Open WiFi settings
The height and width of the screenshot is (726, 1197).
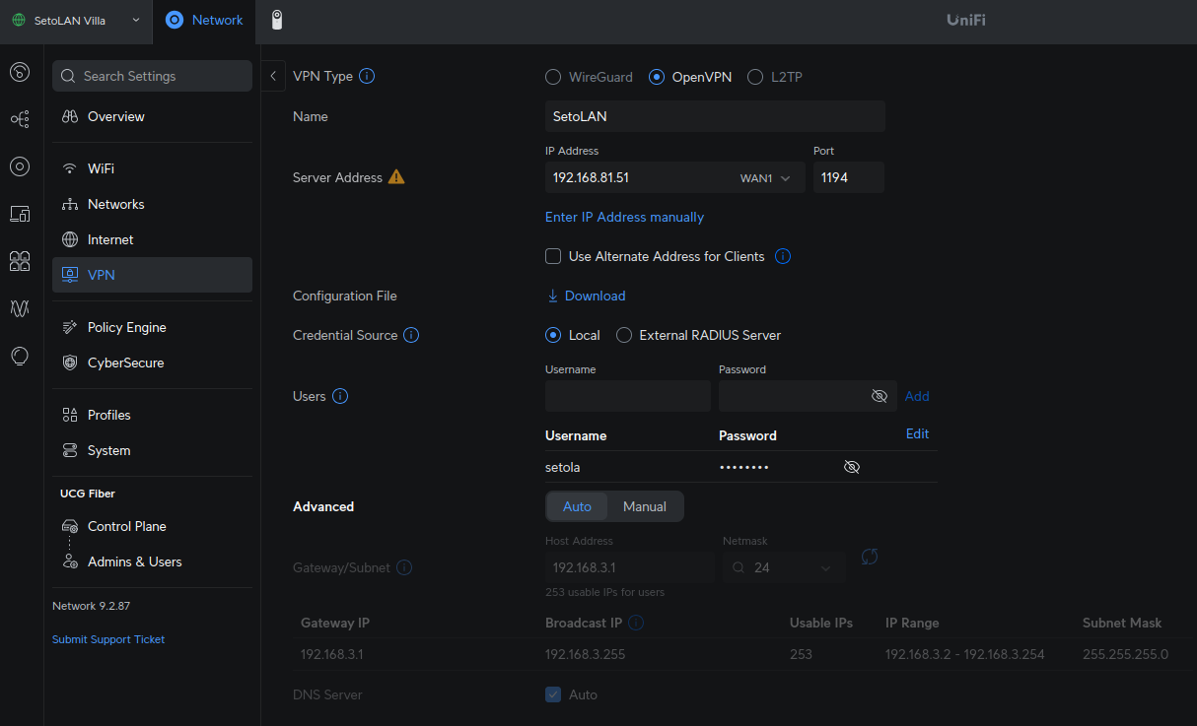(x=152, y=168)
